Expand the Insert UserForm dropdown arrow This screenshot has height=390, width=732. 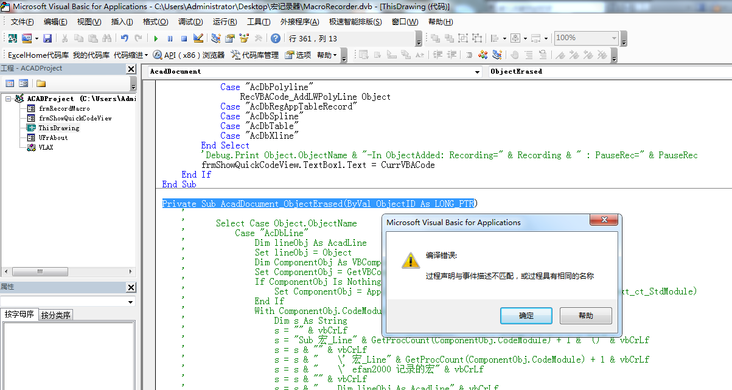click(x=37, y=38)
